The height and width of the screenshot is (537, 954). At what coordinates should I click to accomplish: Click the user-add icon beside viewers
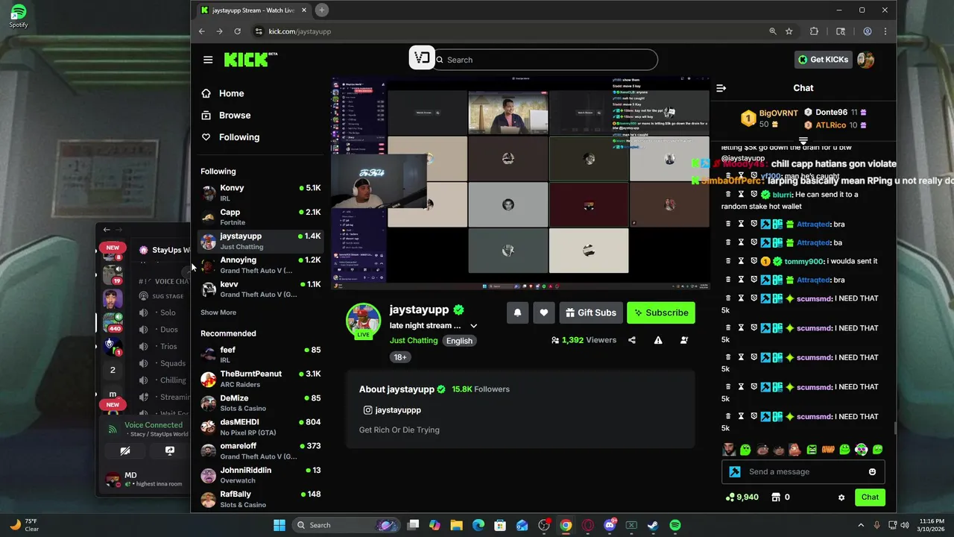(684, 340)
